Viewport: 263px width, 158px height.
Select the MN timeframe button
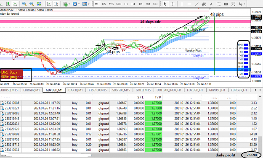coord(155,4)
